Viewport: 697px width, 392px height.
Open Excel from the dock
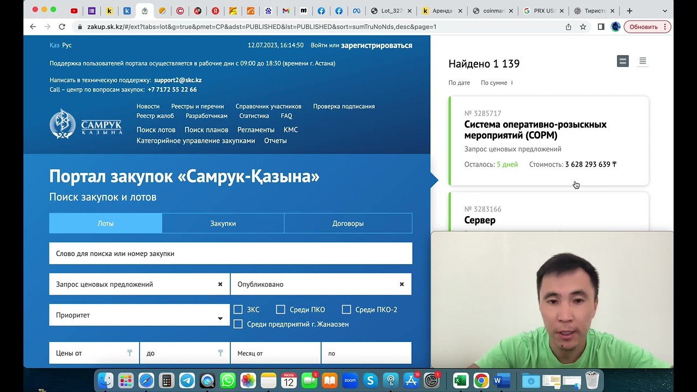point(461,381)
